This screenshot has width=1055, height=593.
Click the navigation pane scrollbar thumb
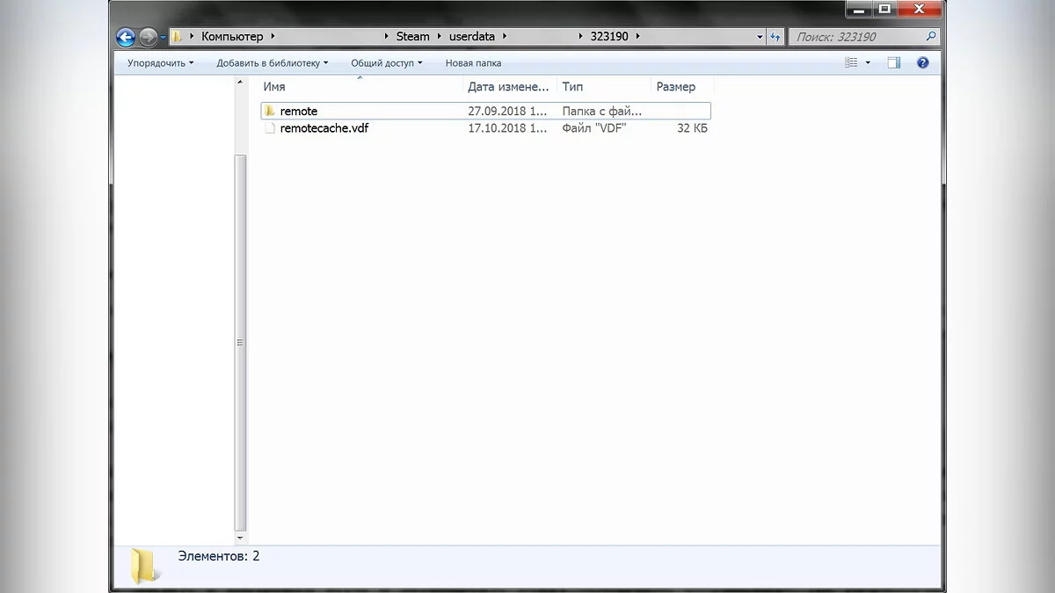241,341
